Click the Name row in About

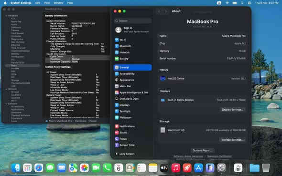(202, 36)
